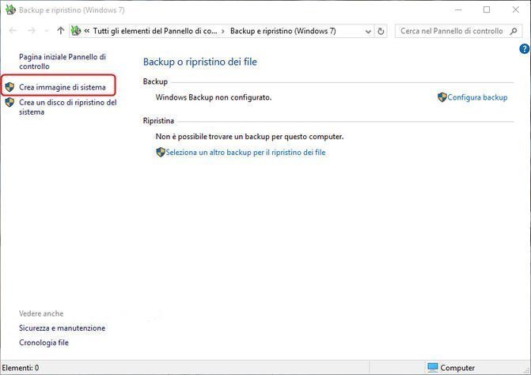Click the Elementi: 0 status text

21,368
